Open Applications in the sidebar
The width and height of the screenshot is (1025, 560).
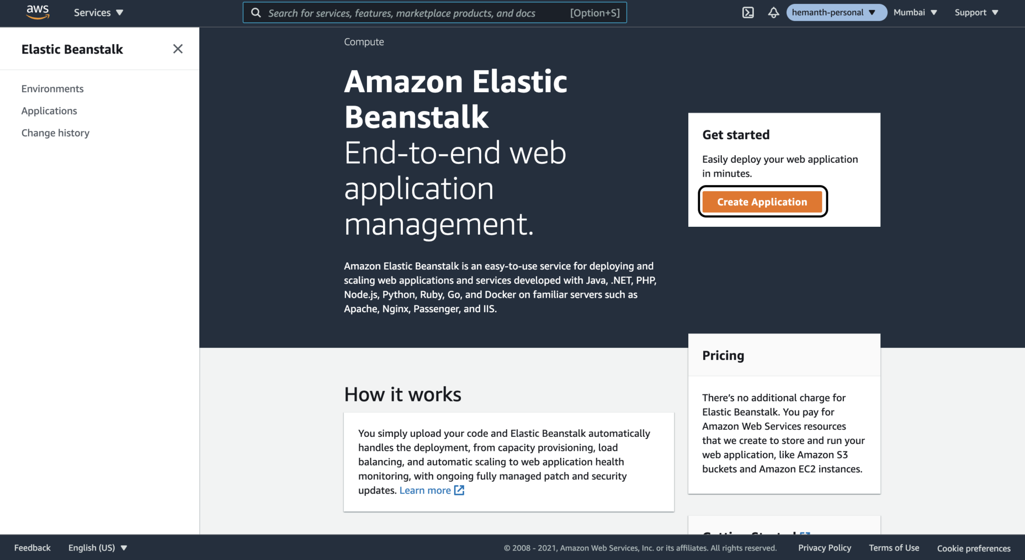pos(49,111)
